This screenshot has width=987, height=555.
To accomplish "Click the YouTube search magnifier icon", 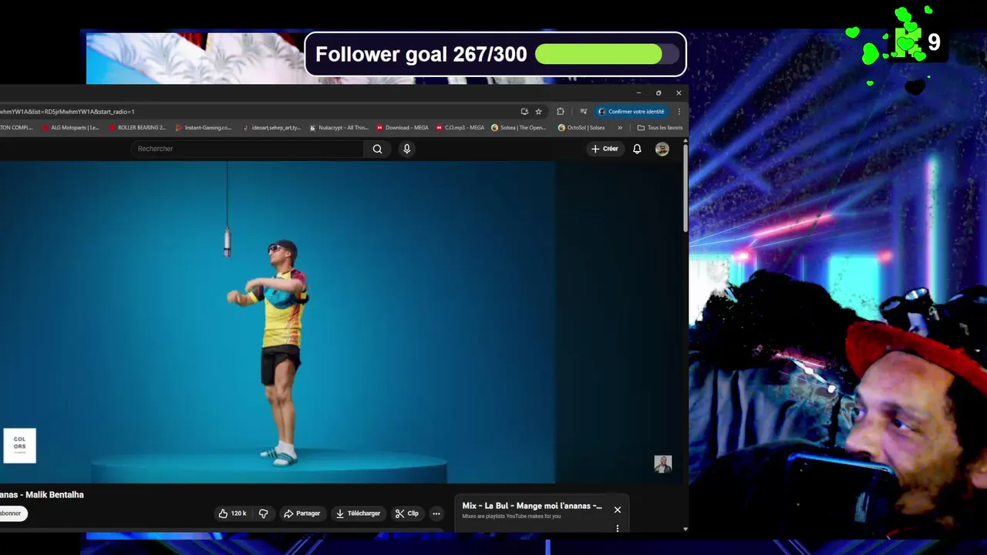I will [377, 149].
